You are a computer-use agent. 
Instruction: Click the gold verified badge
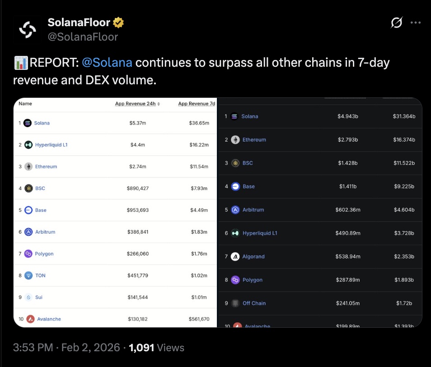click(119, 22)
